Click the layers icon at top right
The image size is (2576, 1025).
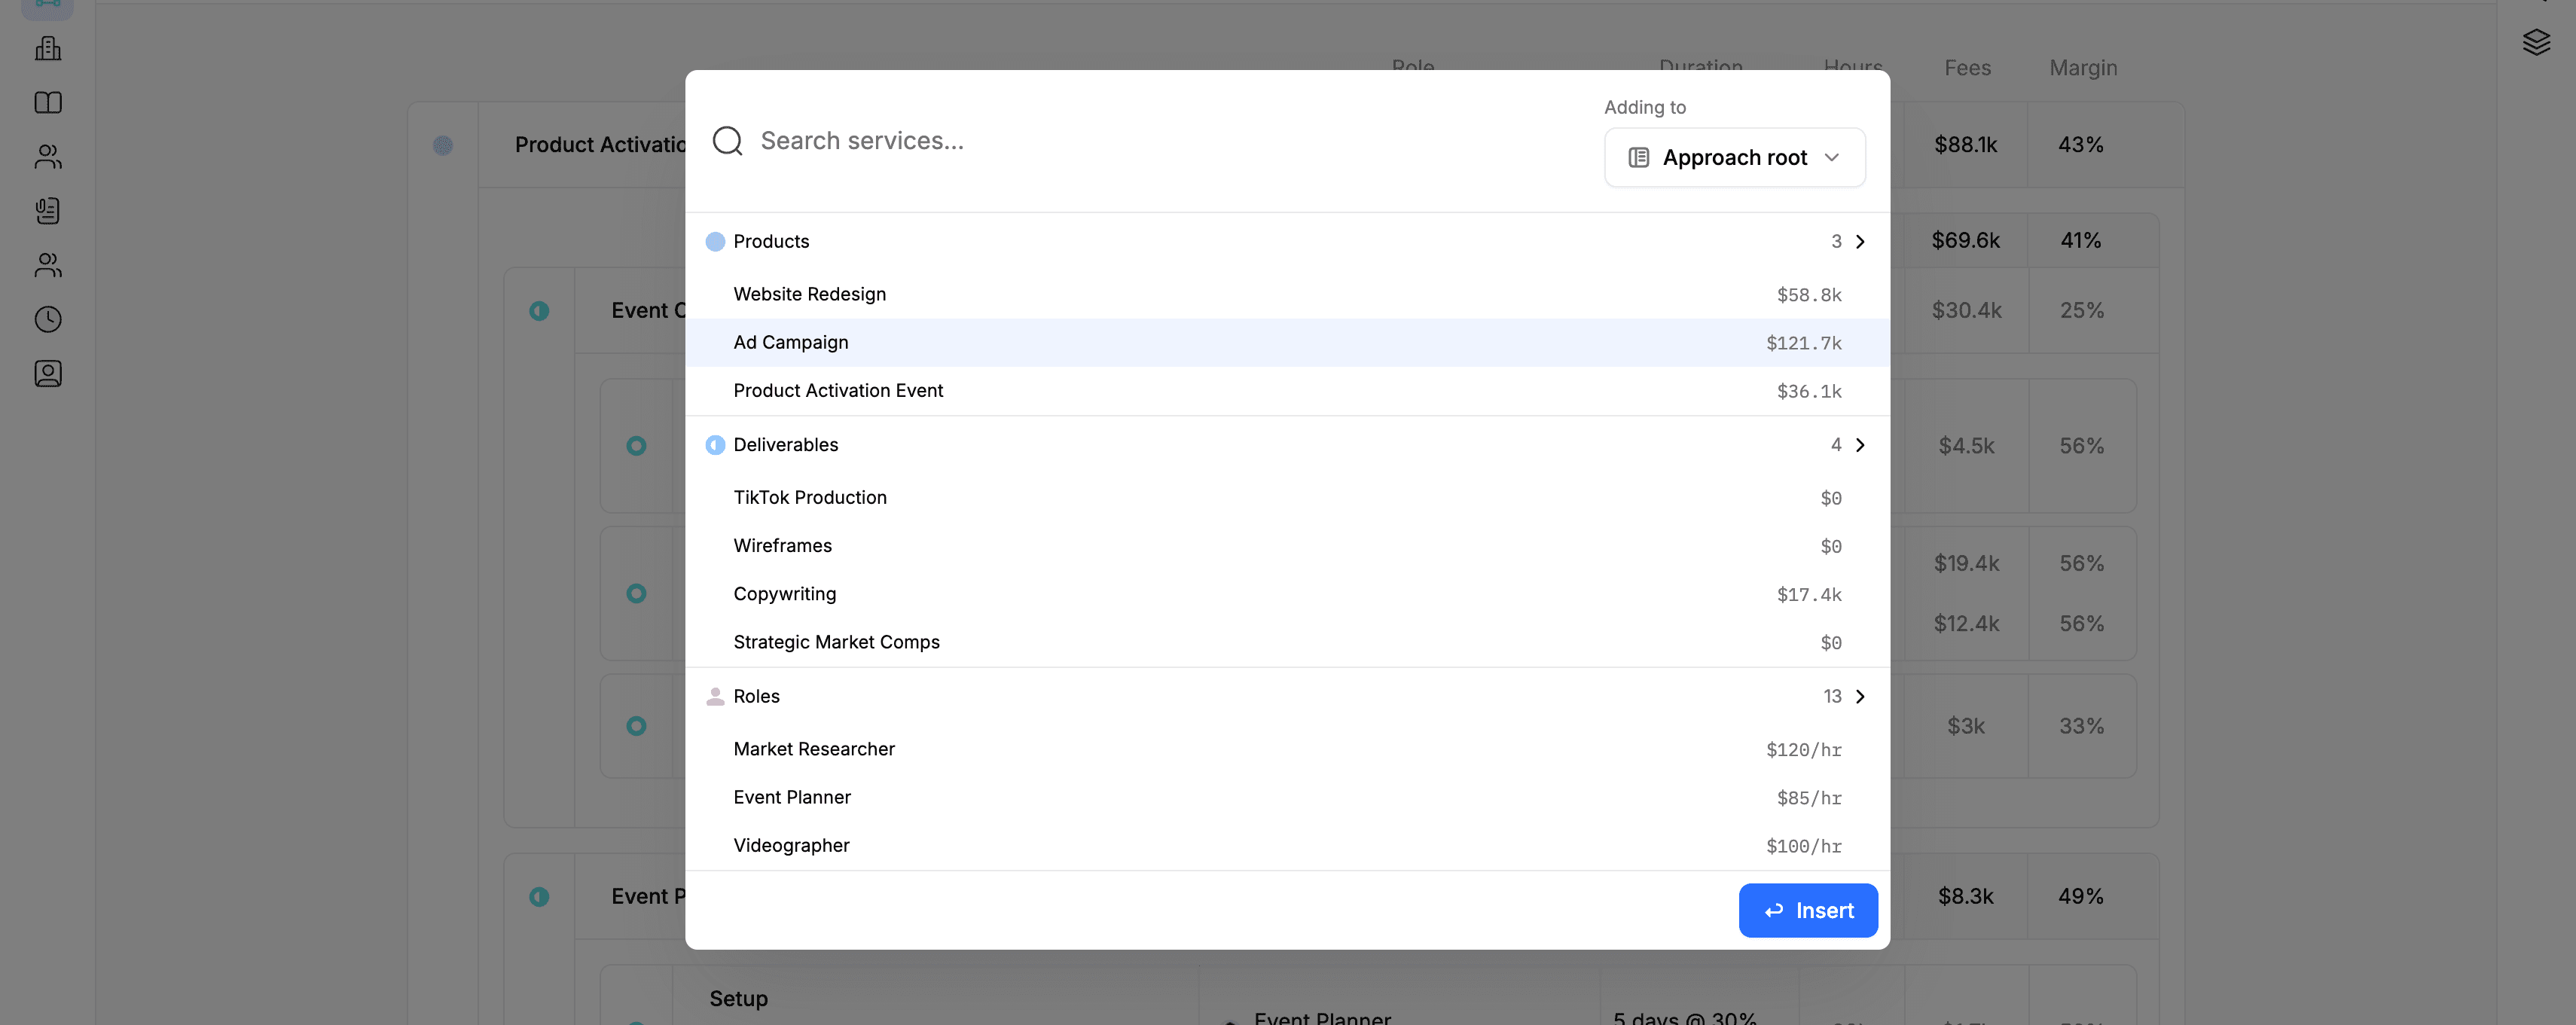click(2536, 42)
